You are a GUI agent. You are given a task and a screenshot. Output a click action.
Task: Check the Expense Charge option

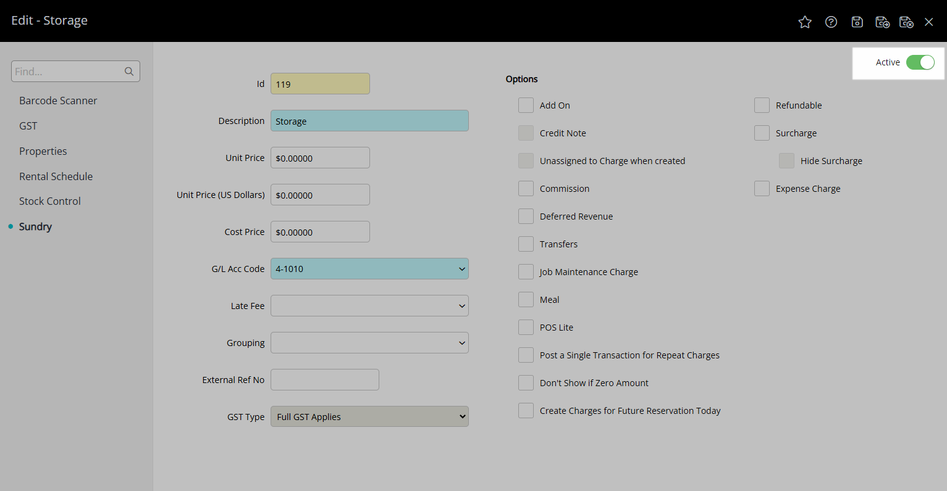(x=762, y=189)
